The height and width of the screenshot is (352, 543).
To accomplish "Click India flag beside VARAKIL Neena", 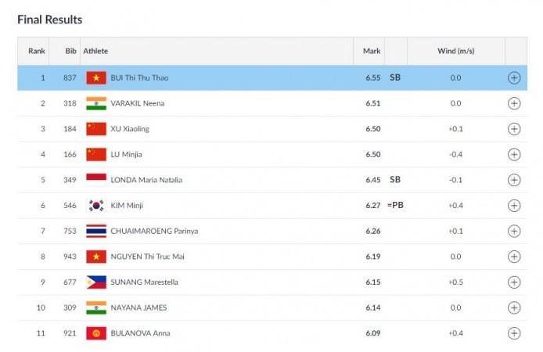I will (96, 103).
